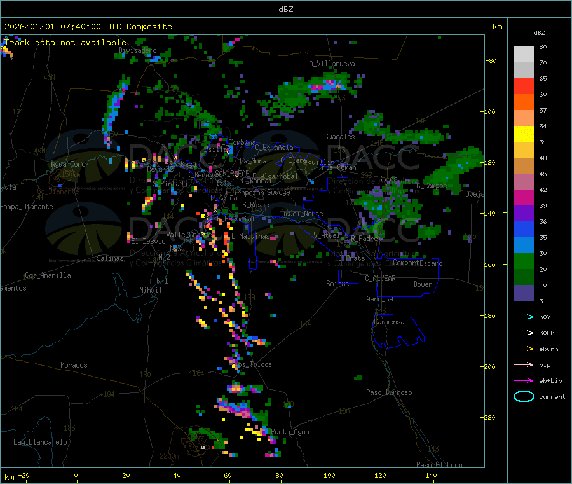
Task: Click the magenta eb+bip arrow legend icon
Action: tap(524, 380)
